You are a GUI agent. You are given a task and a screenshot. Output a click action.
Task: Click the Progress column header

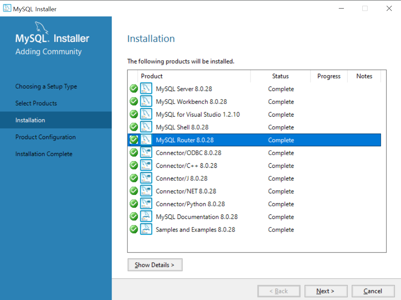[329, 76]
